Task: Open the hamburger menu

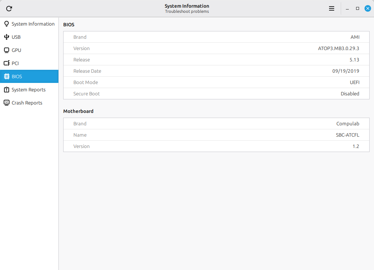Action: (x=332, y=8)
